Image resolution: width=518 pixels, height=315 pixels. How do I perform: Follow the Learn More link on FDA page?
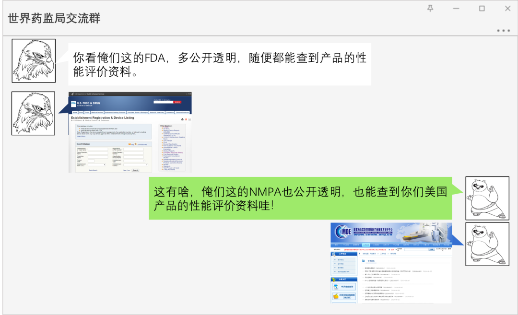82,136
